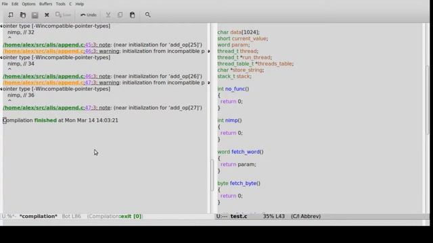Click the Open Directory toolbar icon
The width and height of the screenshot is (433, 243).
click(35, 15)
